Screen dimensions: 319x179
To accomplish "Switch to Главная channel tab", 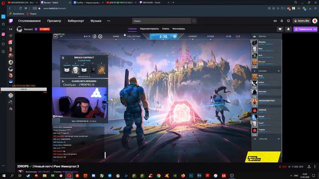I will [132, 29].
